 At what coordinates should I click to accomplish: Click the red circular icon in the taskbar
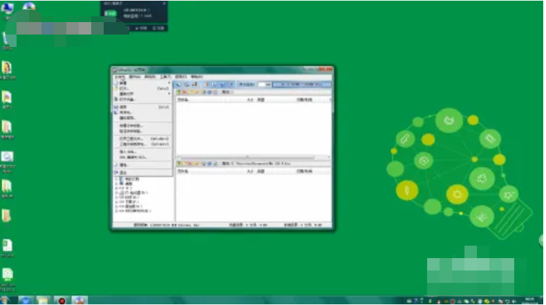(62, 301)
